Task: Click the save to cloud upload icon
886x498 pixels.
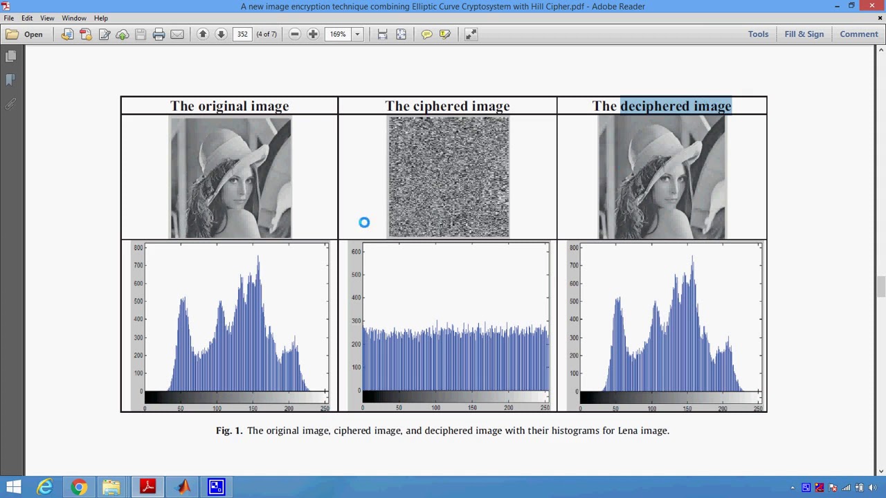Action: [123, 34]
